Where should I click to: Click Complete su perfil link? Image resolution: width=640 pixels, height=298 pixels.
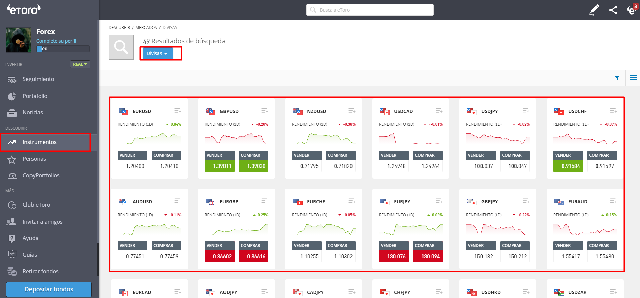[x=56, y=41]
